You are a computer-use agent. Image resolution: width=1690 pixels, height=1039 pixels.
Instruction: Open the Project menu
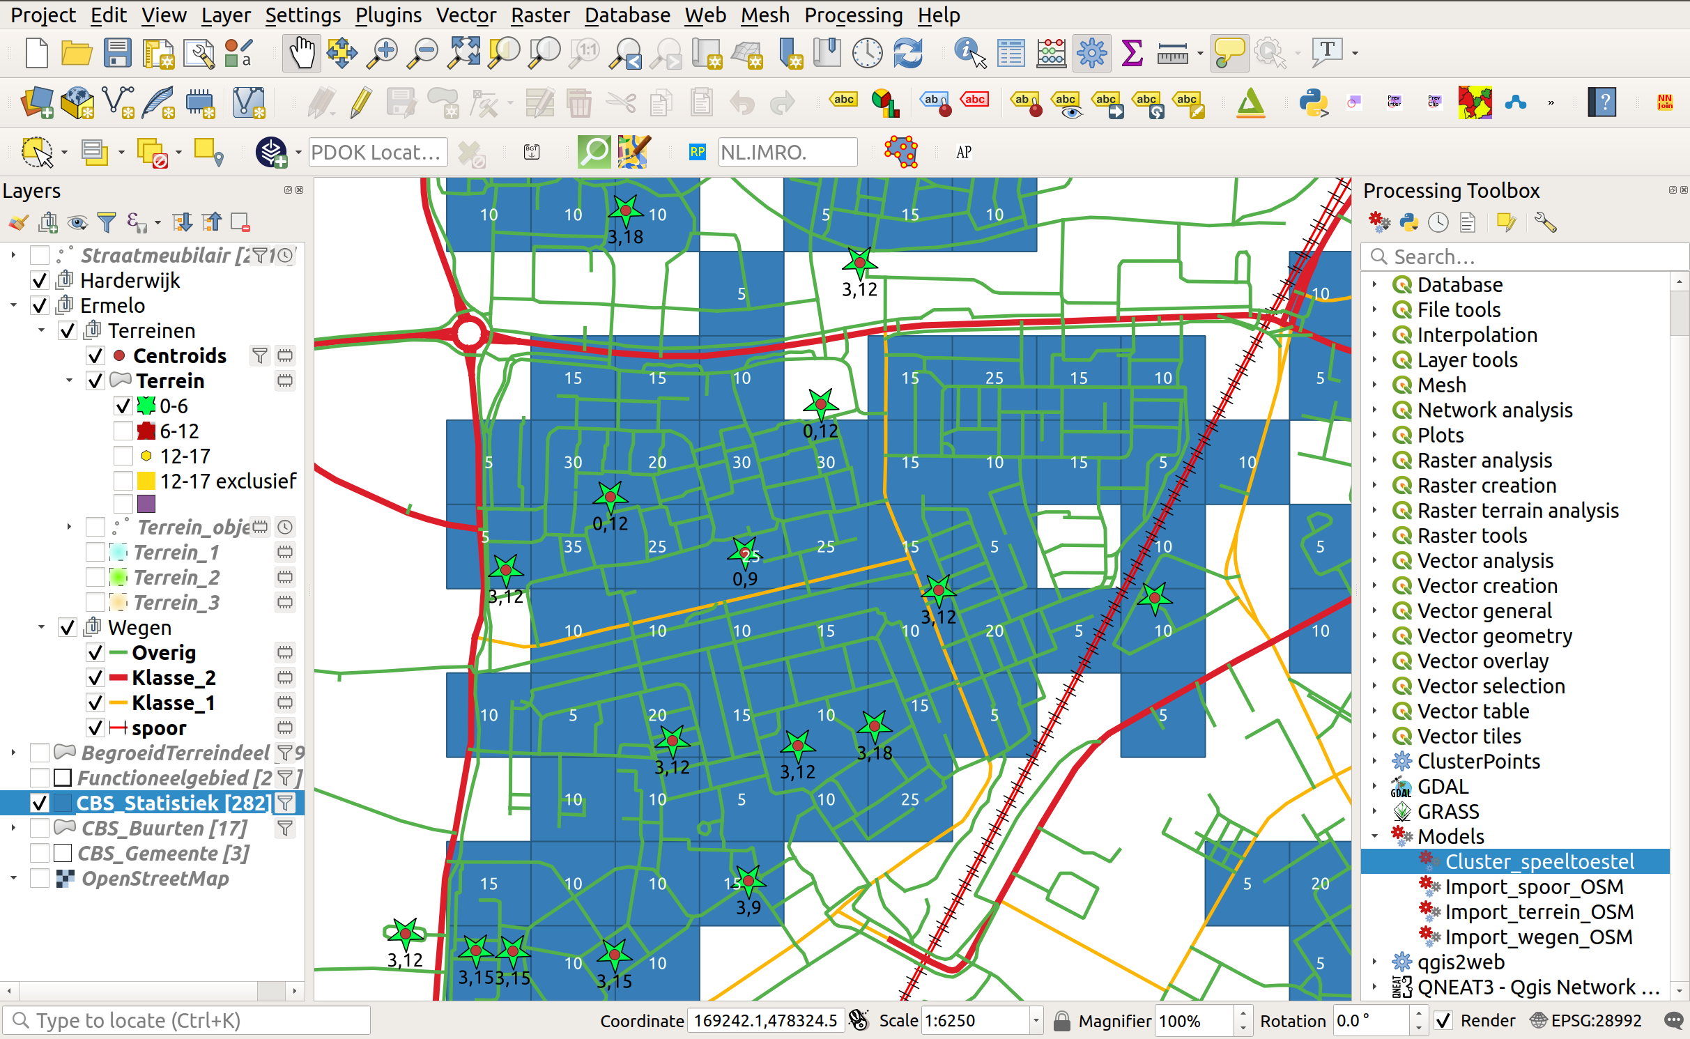click(x=43, y=15)
